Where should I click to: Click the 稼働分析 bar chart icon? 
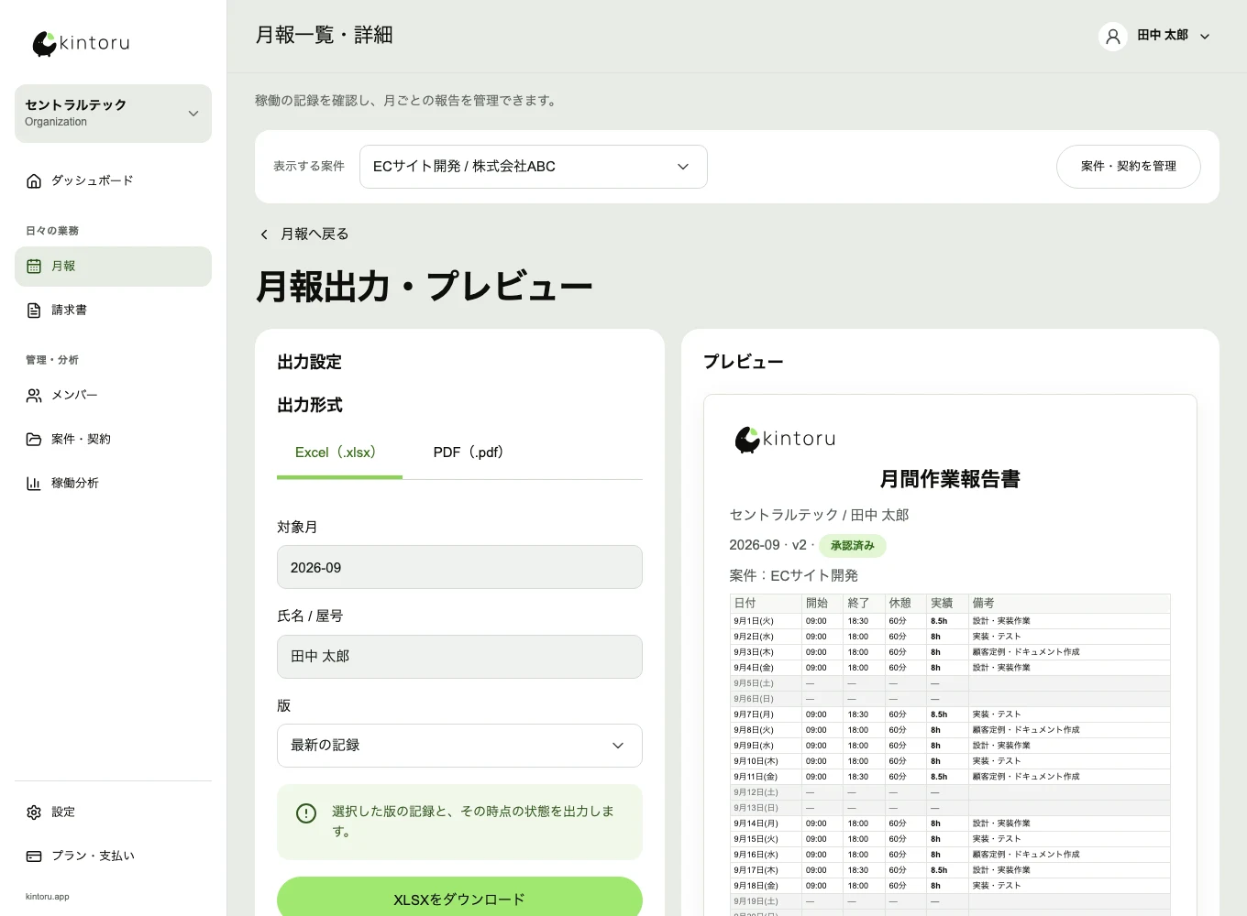(34, 483)
